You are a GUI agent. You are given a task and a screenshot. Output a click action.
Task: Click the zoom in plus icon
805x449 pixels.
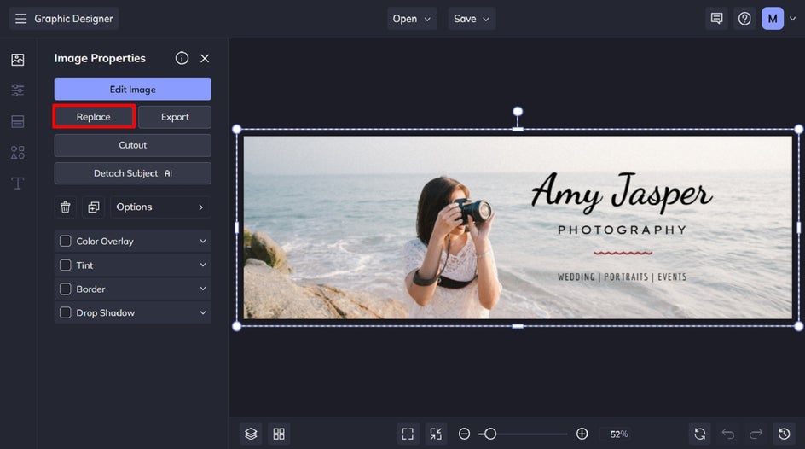[582, 434]
